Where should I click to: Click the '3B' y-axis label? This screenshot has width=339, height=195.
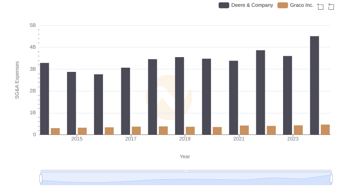[33, 69]
